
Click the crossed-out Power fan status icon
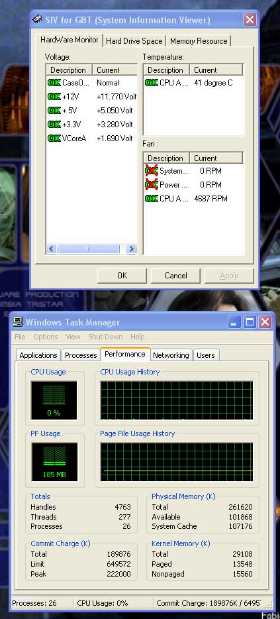click(152, 184)
